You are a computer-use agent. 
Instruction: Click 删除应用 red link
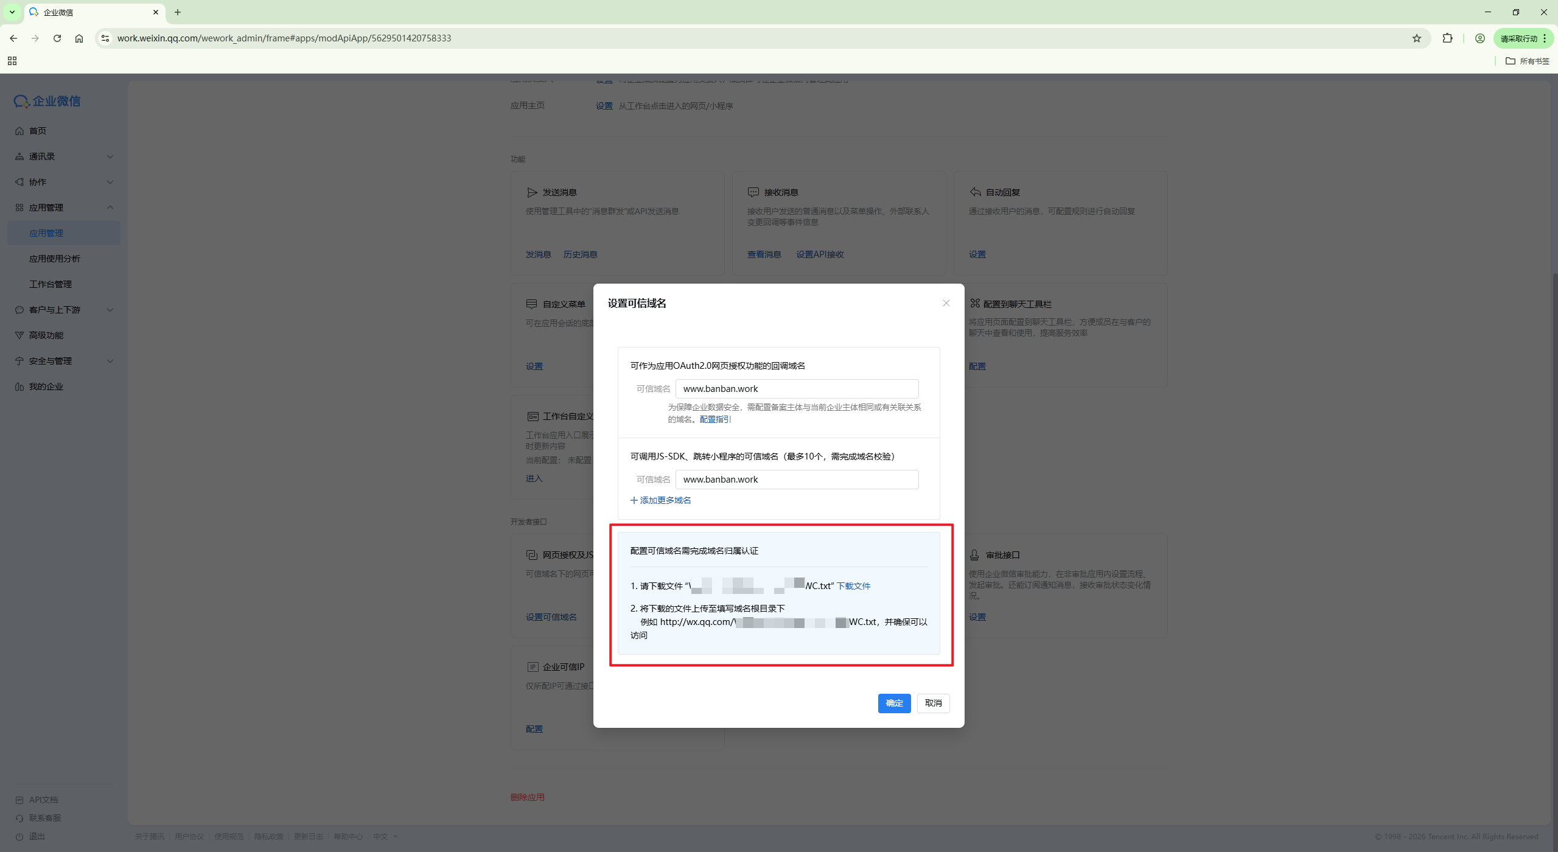point(528,797)
